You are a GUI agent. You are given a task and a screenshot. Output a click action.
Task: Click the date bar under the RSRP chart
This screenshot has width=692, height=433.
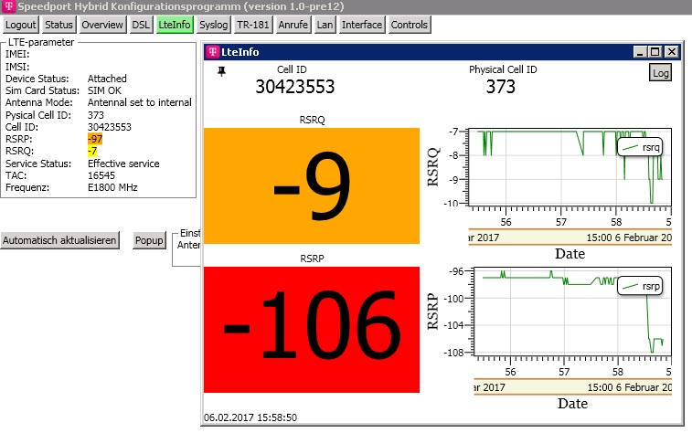point(572,387)
